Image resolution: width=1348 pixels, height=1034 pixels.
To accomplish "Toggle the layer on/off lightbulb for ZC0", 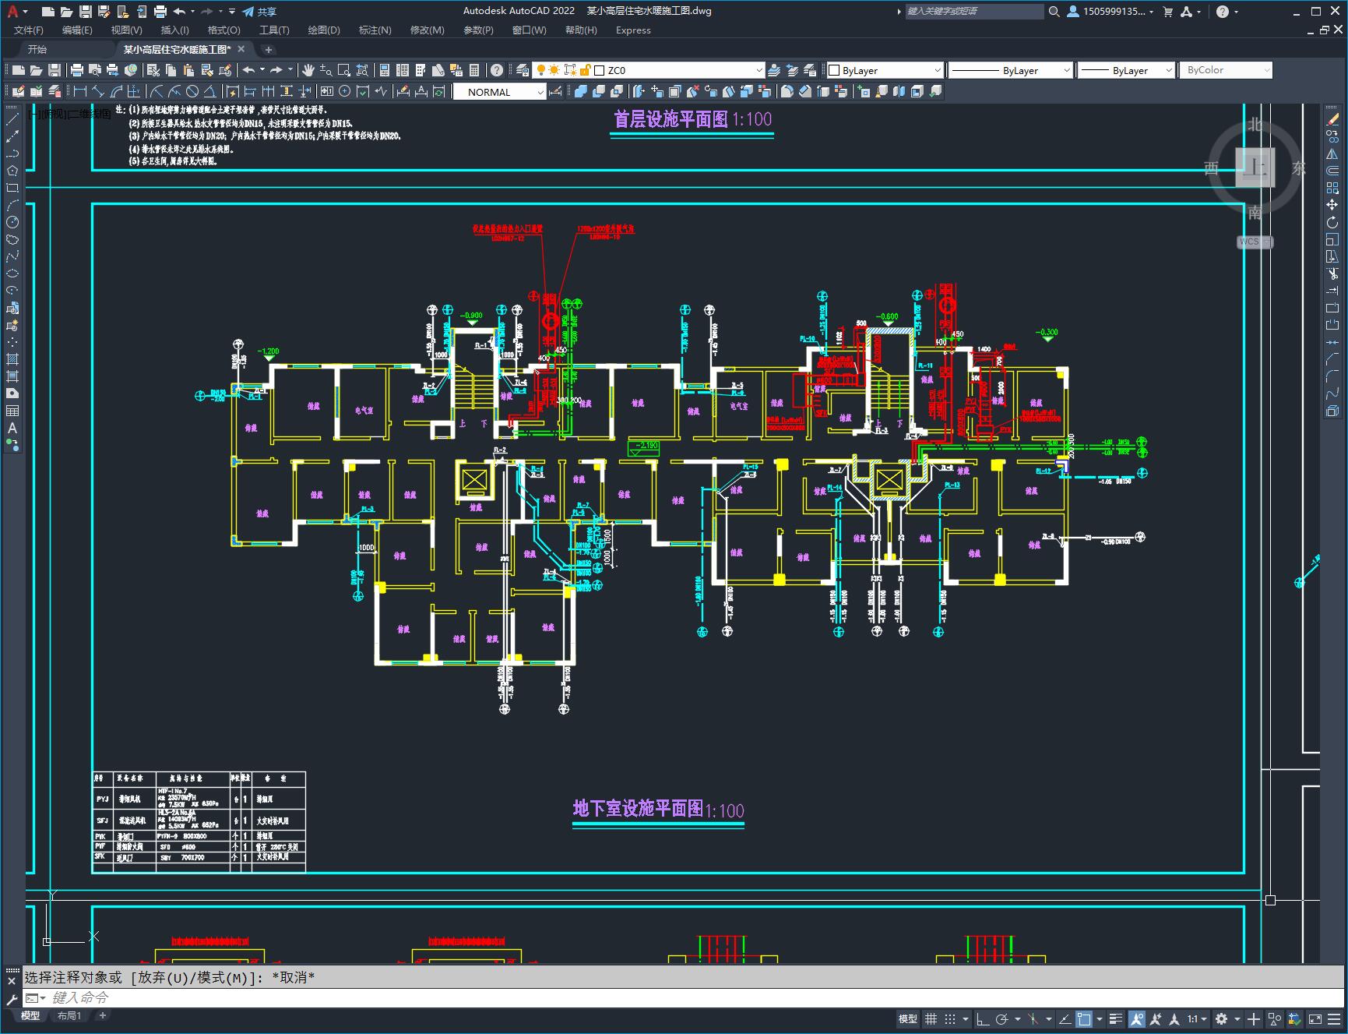I will click(541, 70).
